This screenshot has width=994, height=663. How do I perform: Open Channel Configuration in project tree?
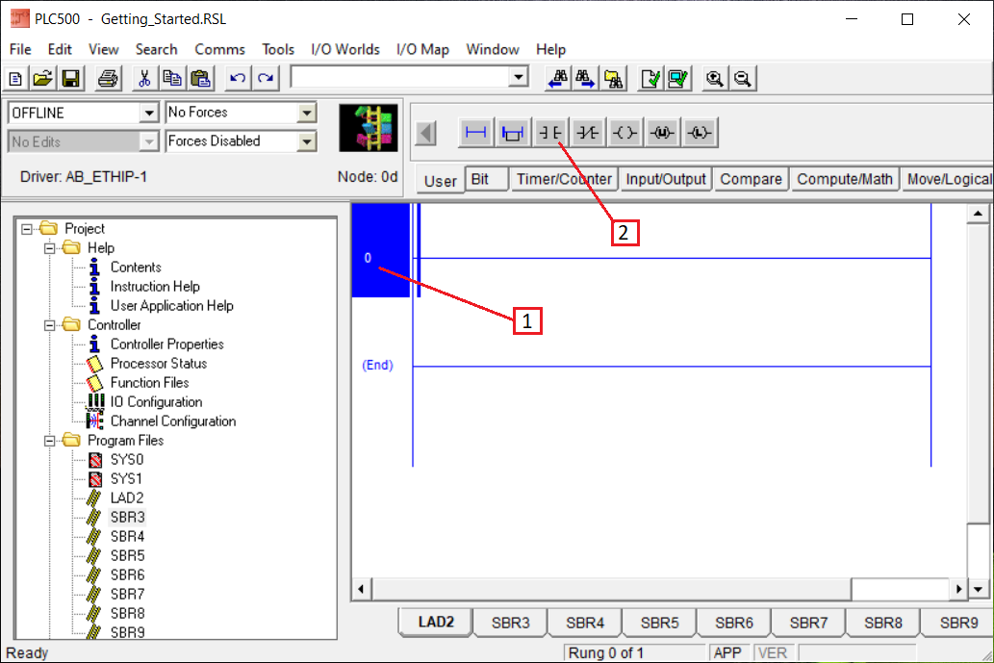[x=173, y=421]
